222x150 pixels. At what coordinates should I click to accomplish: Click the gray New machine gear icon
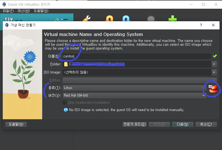[151, 19]
